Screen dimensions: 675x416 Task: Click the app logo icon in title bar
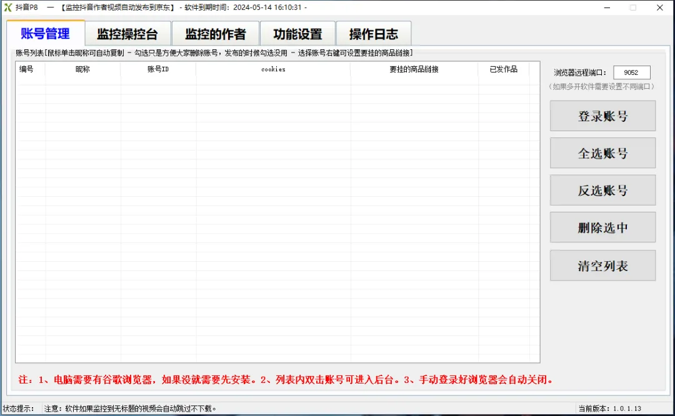(x=7, y=7)
